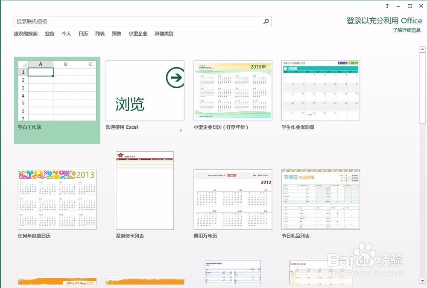Maximize the Excel window

[x=410, y=6]
